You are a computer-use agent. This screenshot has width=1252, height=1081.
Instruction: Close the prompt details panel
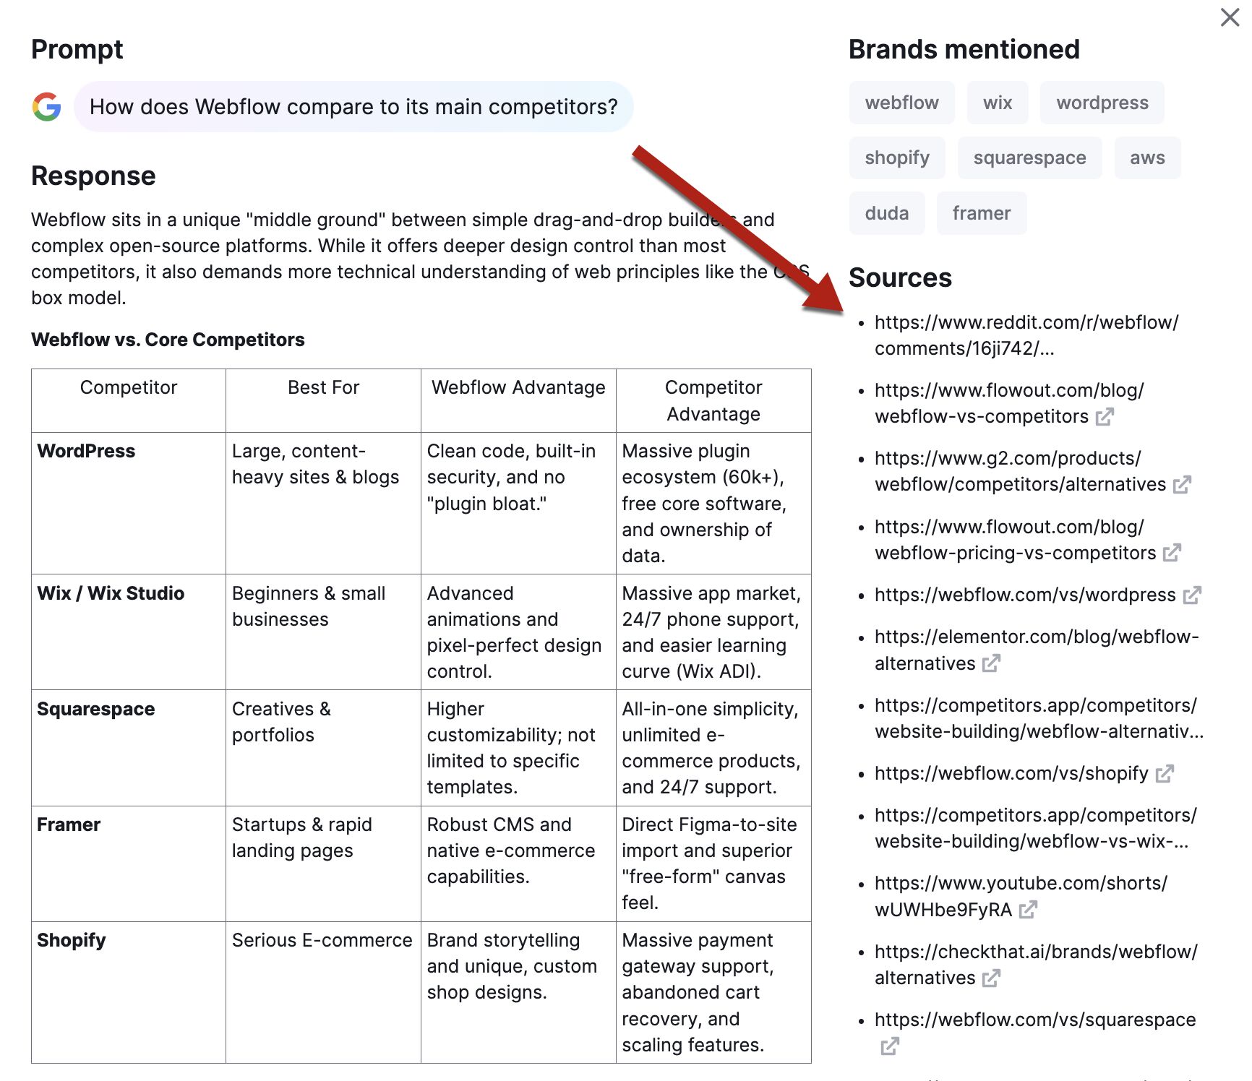1230,17
